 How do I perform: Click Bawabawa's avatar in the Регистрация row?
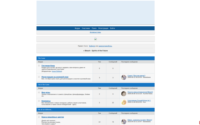(x=124, y=77)
